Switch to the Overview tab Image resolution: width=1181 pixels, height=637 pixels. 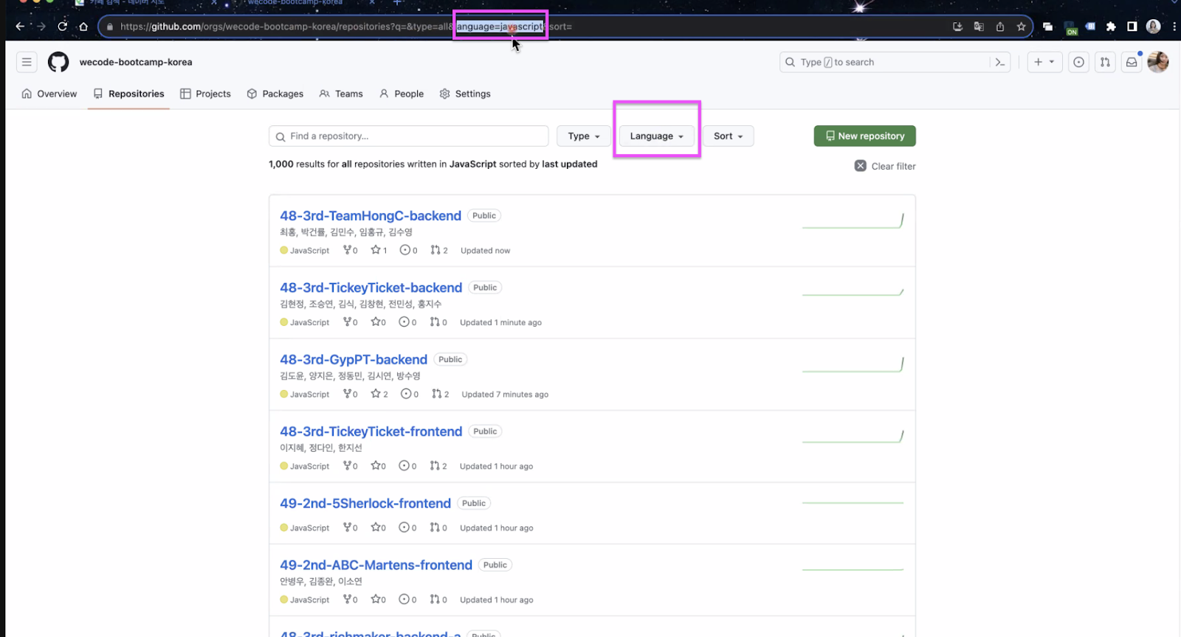click(49, 94)
